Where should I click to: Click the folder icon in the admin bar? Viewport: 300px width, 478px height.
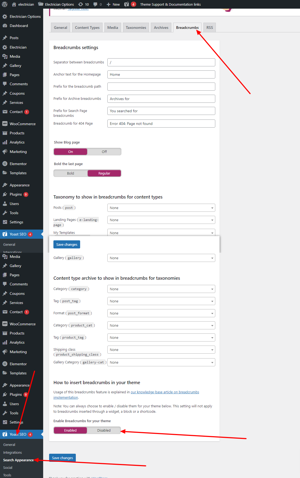tap(41, 4)
